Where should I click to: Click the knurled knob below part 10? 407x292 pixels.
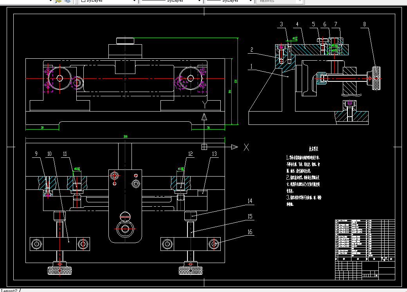coord(60,271)
